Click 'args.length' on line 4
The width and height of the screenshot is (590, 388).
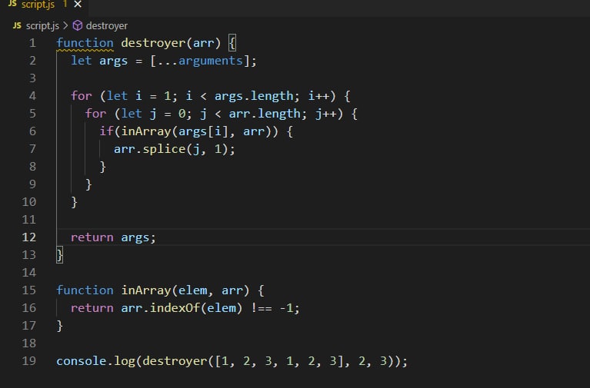pos(254,96)
